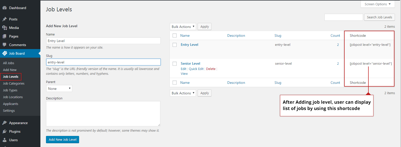Focus the job levels search box
401x147 pixels.
pos(344,17)
